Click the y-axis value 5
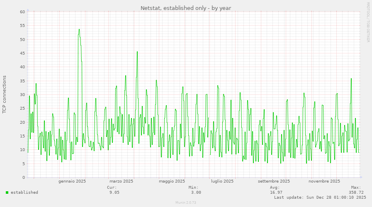Image resolution: width=372 pixels, height=207 pixels. [24, 164]
